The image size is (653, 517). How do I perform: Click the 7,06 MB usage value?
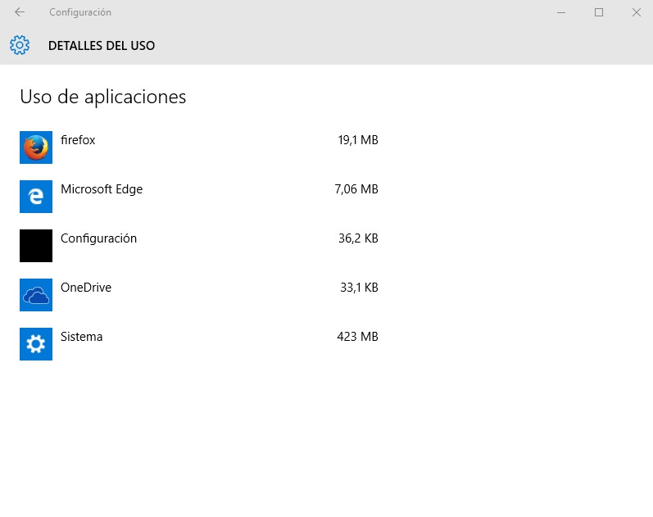356,189
